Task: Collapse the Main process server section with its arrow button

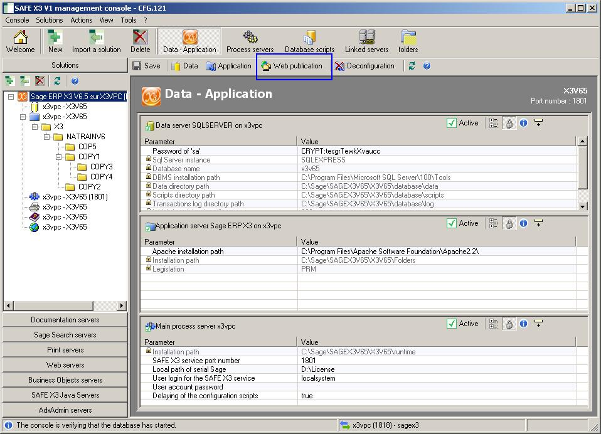Action: click(x=538, y=324)
